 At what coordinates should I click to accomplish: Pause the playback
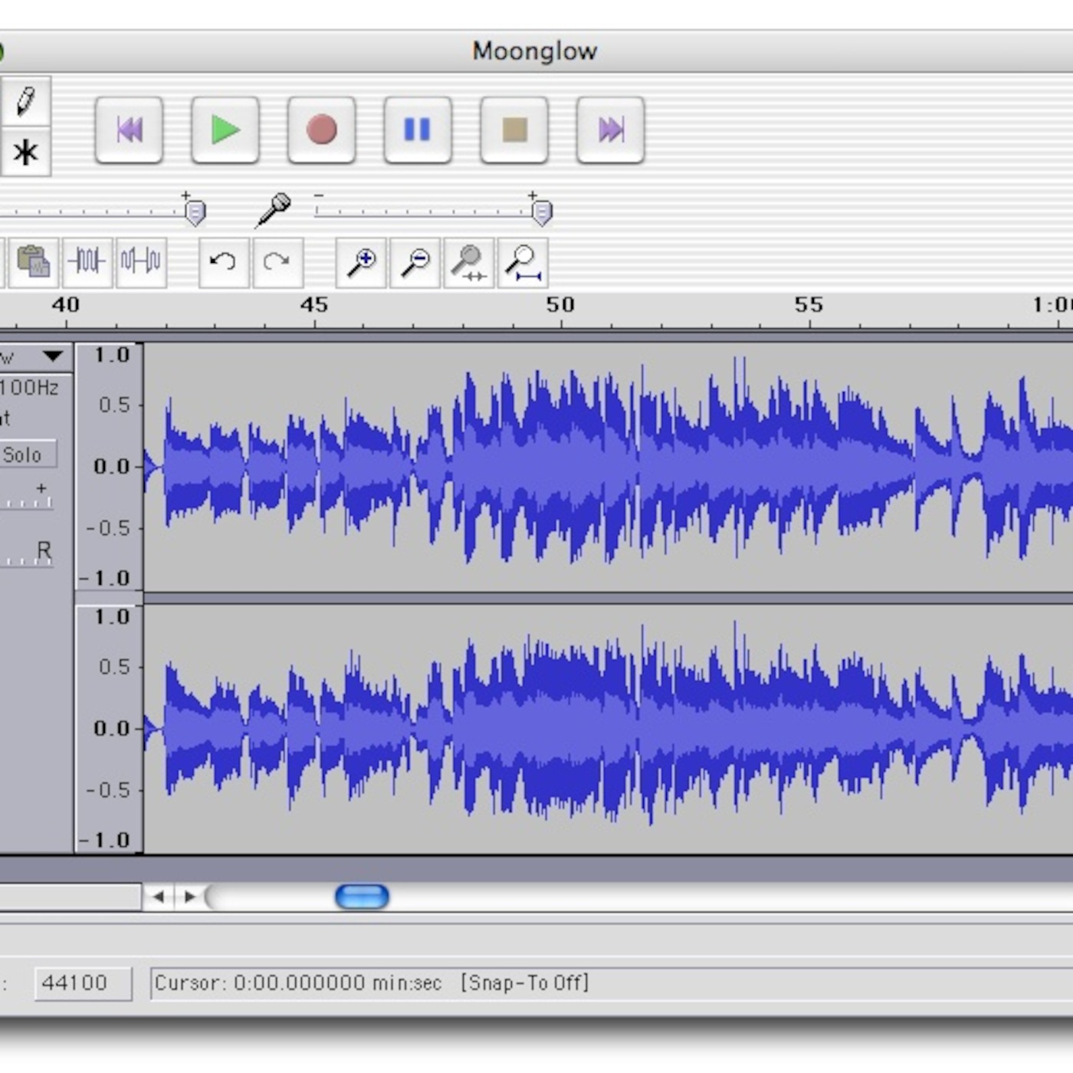[418, 130]
